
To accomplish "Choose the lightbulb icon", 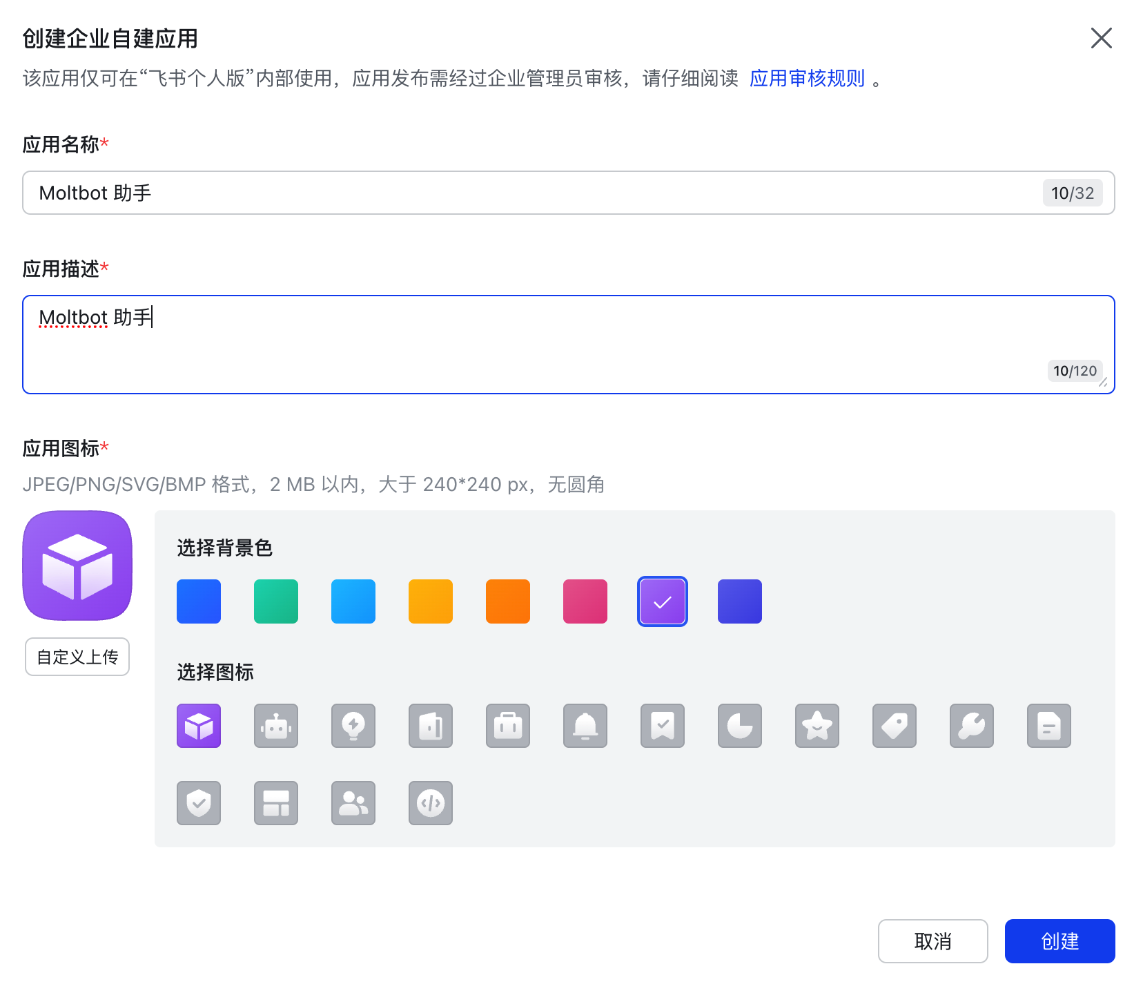I will (353, 726).
